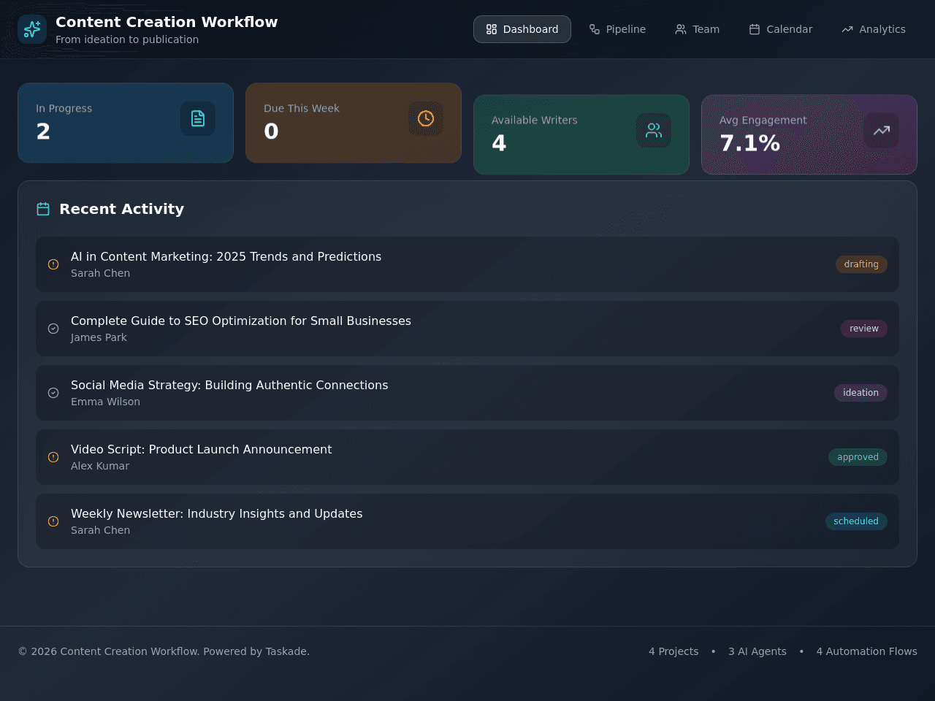
Task: Click the status icon for Weekly Newsletter row
Action: pyautogui.click(x=53, y=521)
